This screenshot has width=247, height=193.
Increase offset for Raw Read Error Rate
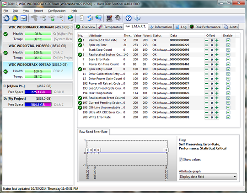tap(217, 40)
